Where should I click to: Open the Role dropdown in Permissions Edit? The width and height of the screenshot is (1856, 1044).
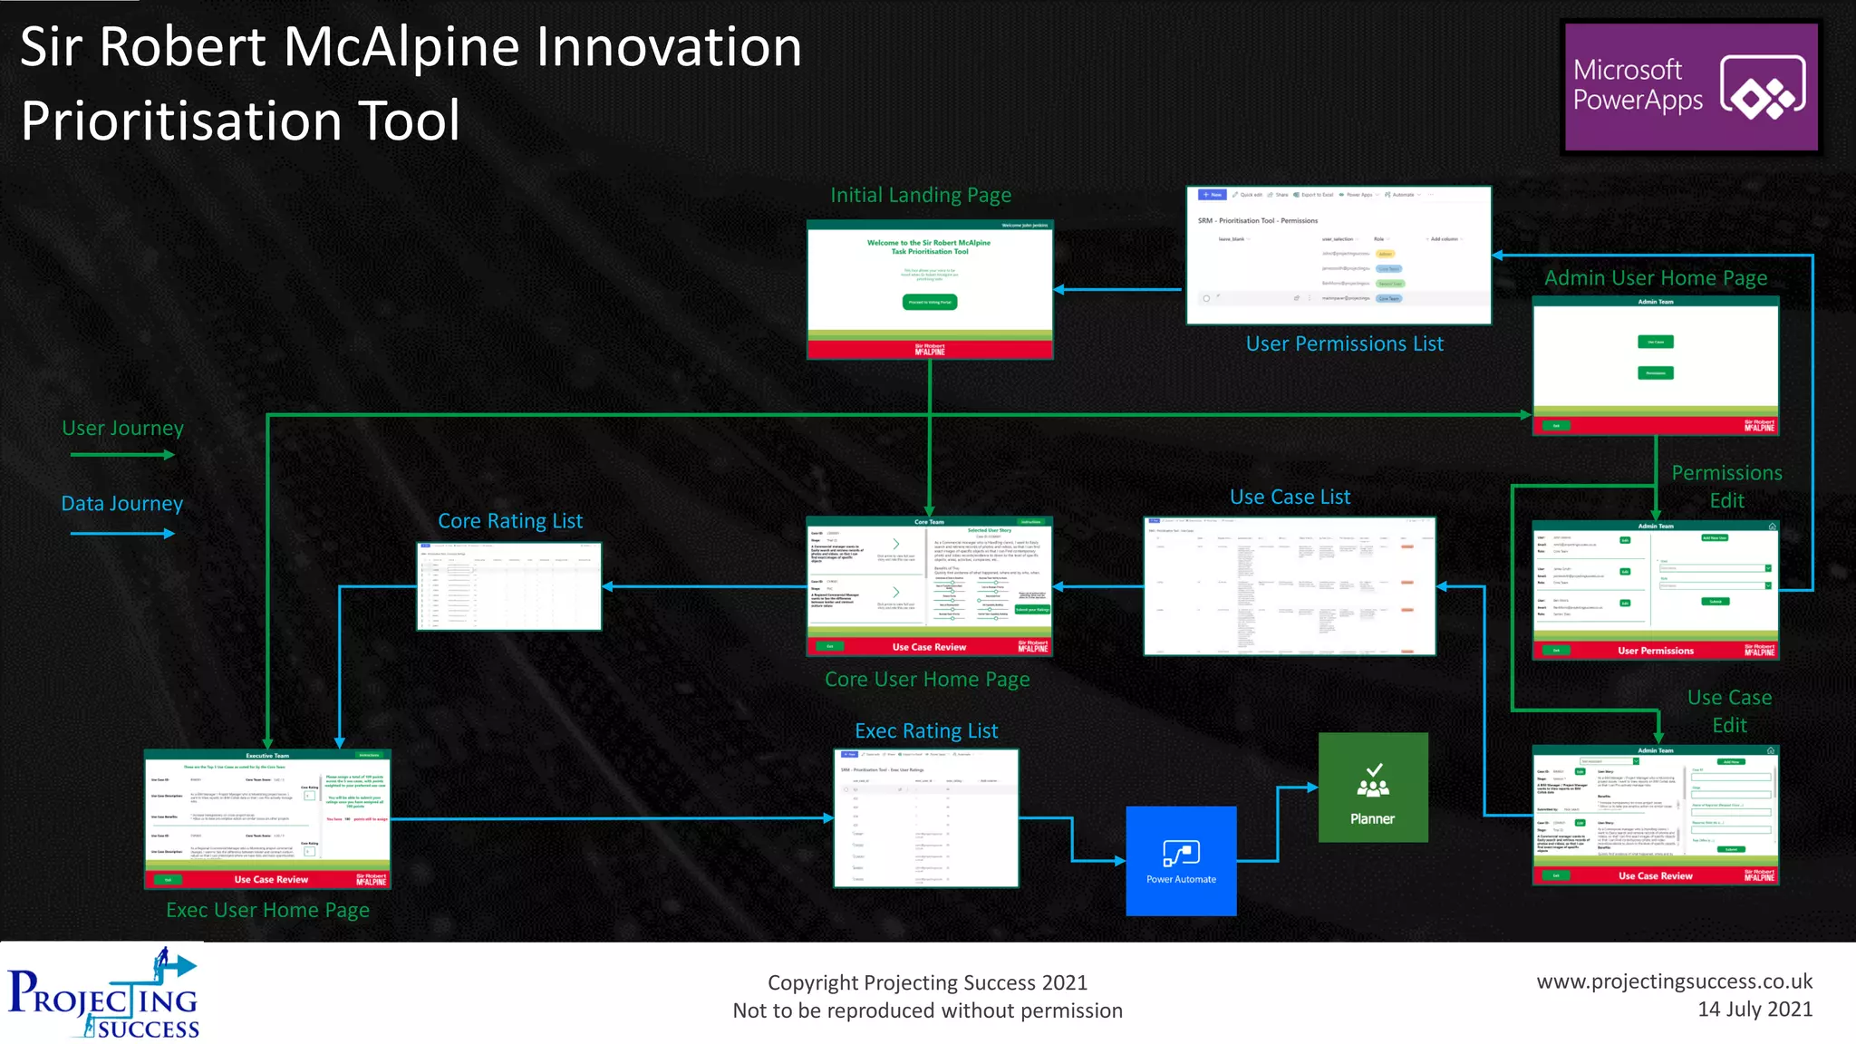pyautogui.click(x=1767, y=585)
